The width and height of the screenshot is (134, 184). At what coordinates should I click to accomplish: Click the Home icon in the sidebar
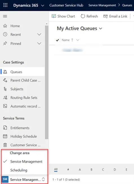pyautogui.click(x=5, y=26)
